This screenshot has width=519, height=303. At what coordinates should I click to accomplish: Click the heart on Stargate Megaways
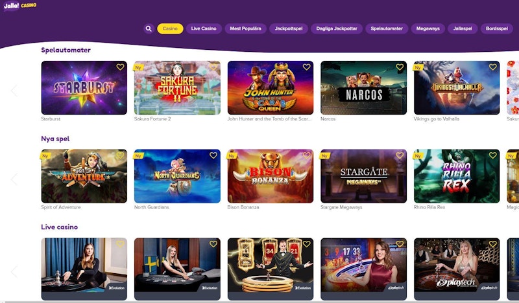(x=400, y=155)
